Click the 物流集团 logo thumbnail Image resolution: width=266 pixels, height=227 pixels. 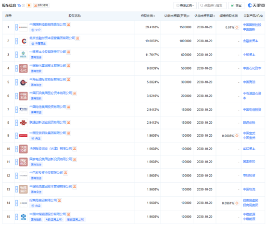23,189
